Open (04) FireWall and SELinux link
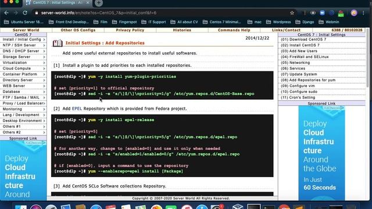Screen dimensions: 372x209 [305, 57]
